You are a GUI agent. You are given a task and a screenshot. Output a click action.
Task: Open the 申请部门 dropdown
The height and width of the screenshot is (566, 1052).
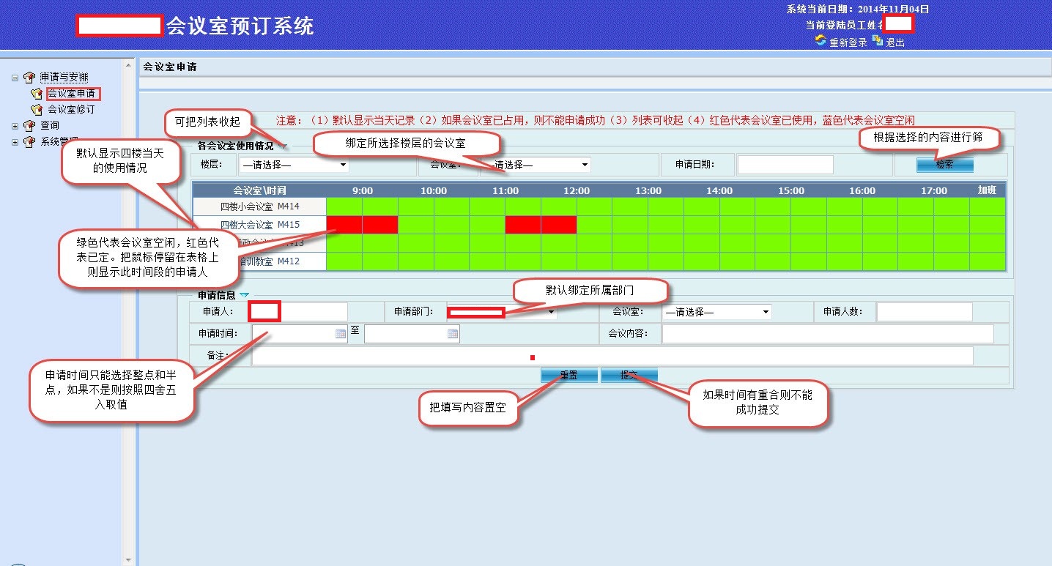502,312
